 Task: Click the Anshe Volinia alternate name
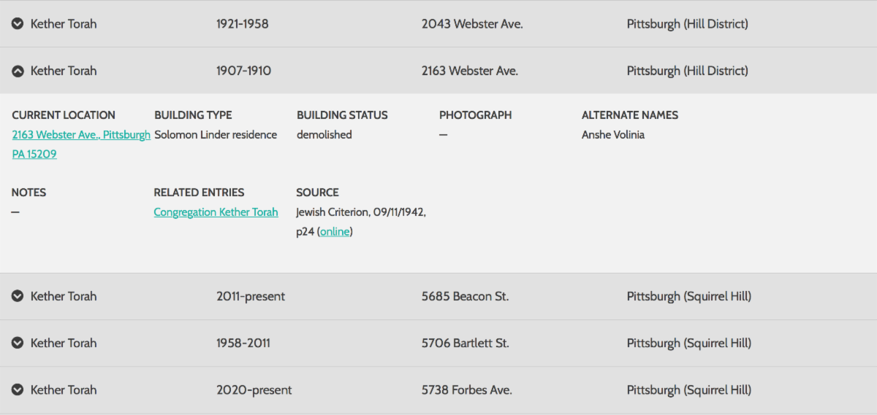tap(612, 135)
